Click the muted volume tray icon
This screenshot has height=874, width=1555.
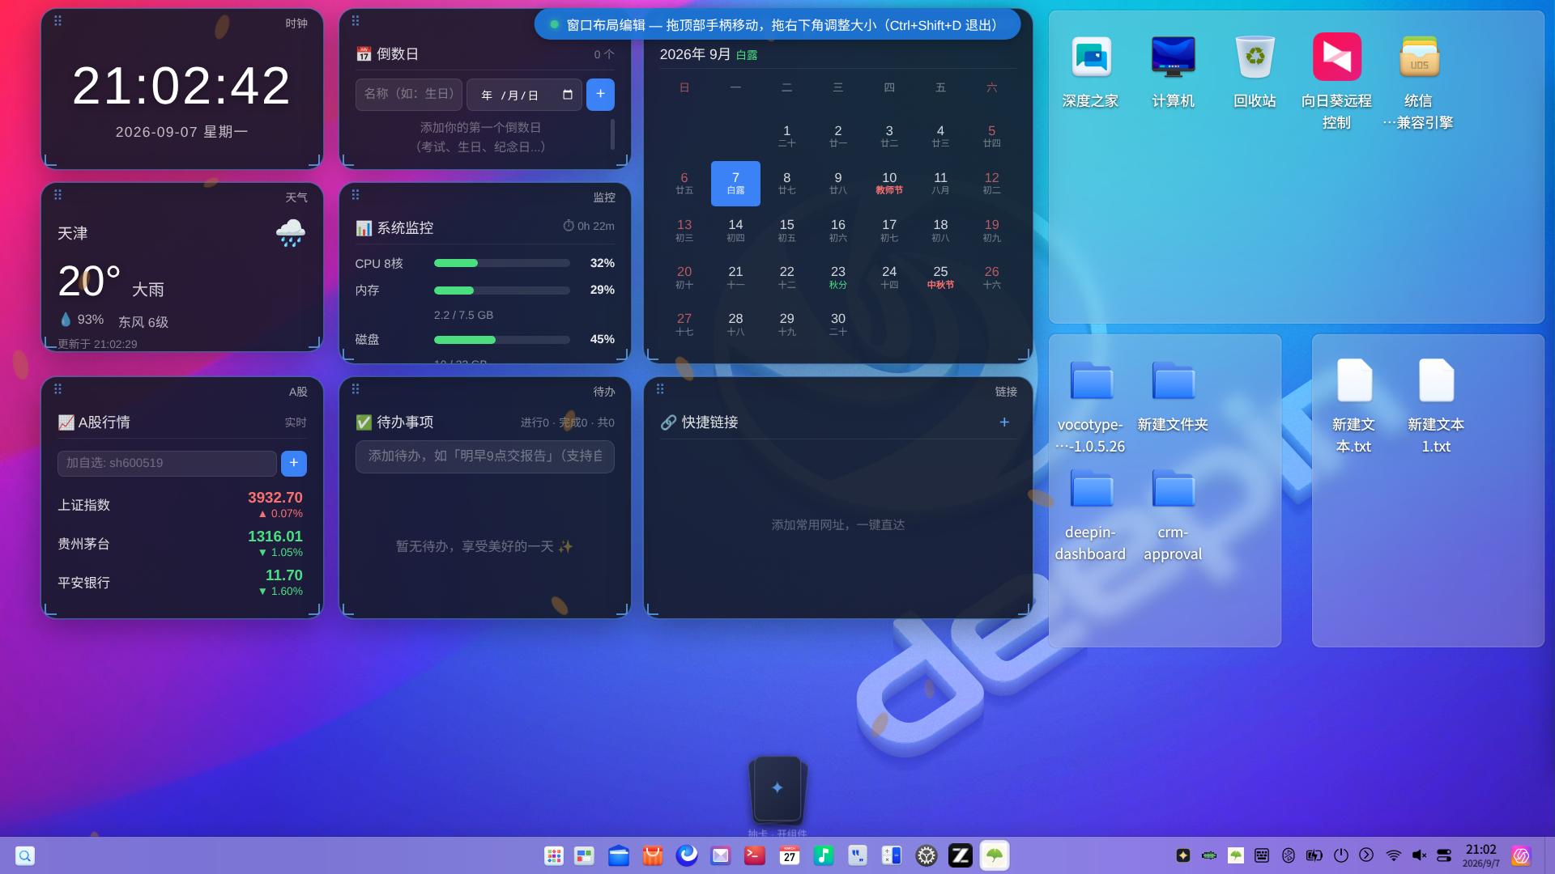(1419, 855)
